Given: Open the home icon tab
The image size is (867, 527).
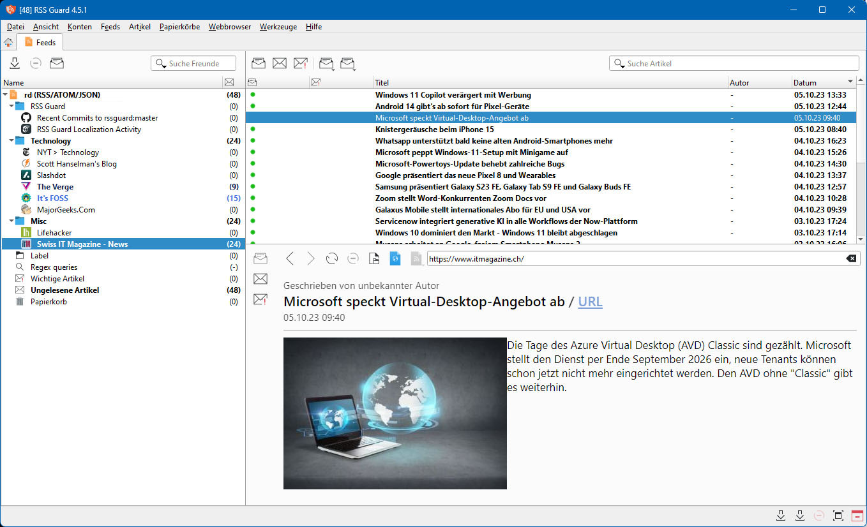Looking at the screenshot, I should (8, 42).
